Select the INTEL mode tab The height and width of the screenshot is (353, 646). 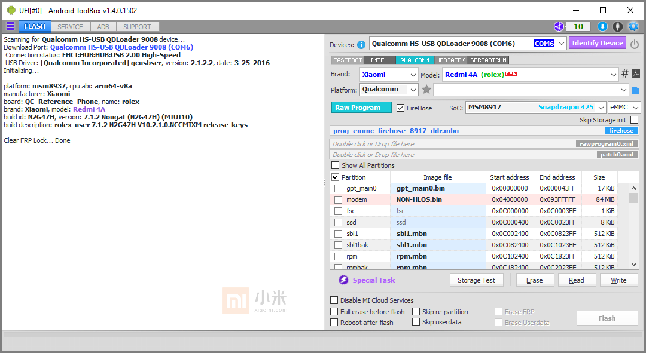(379, 60)
